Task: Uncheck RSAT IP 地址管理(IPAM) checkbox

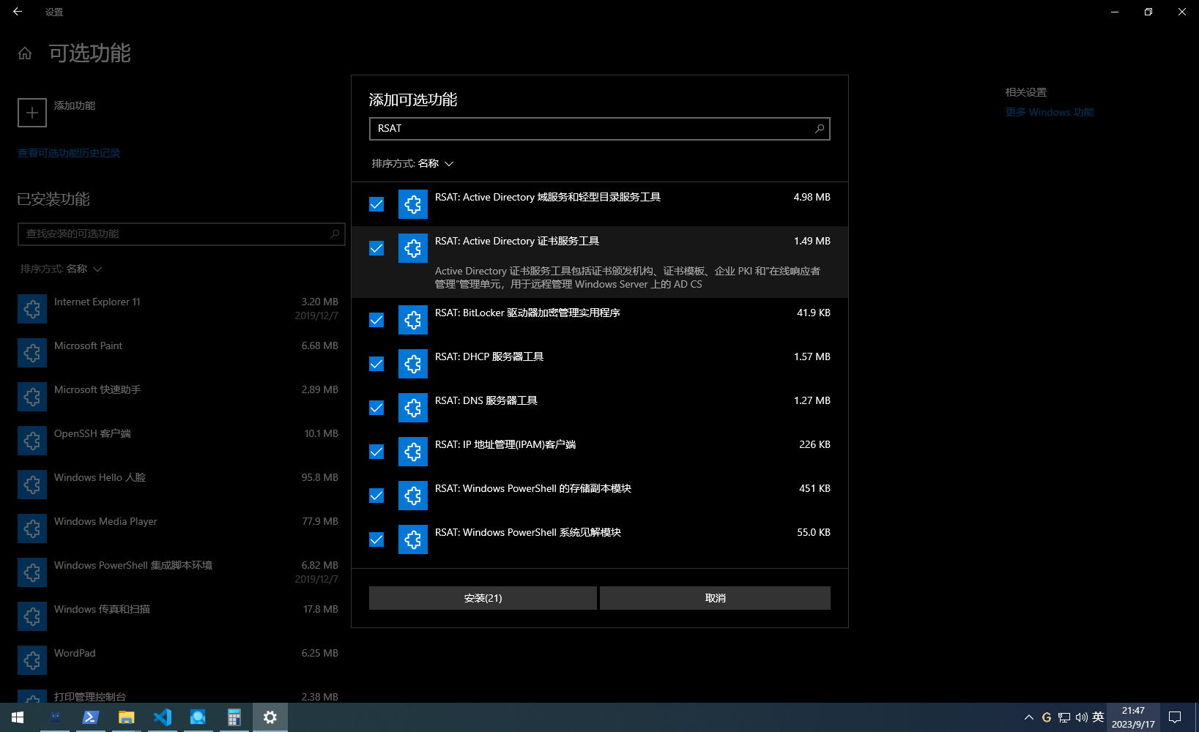Action: (x=376, y=452)
